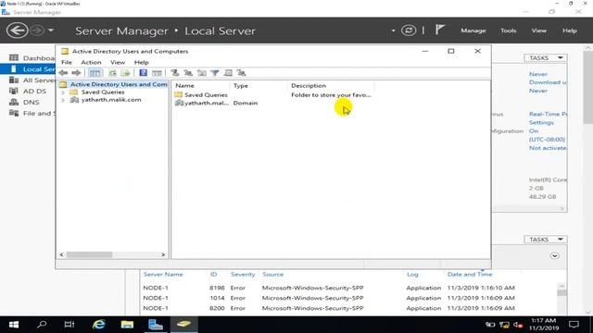Launch Internet Explorer from the taskbar
593x333 pixels.
pyautogui.click(x=99, y=325)
